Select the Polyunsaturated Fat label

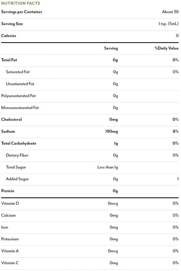pos(18,96)
